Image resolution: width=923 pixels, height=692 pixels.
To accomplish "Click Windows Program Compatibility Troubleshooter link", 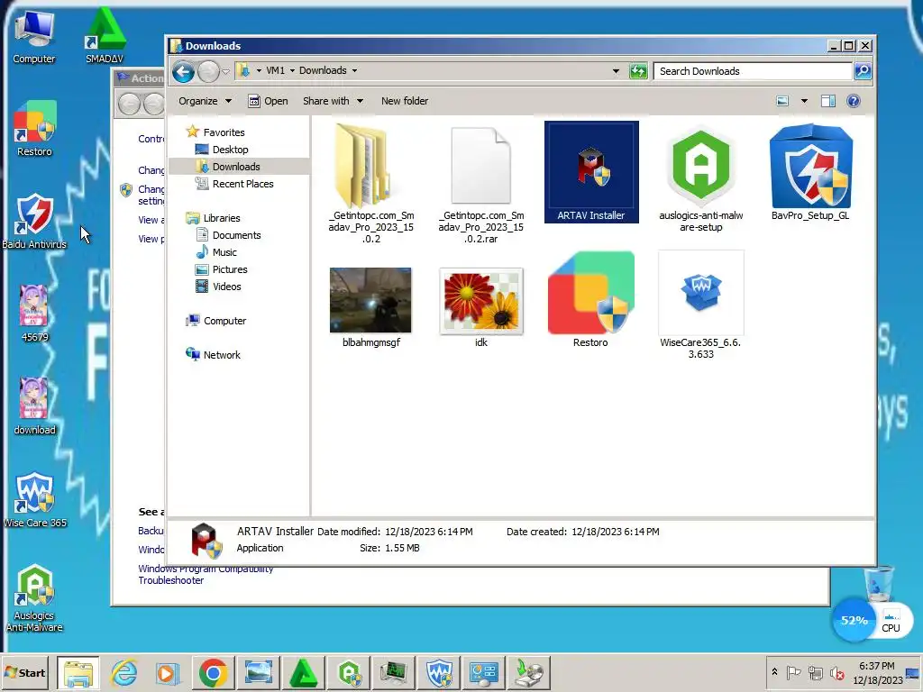I will pos(205,574).
